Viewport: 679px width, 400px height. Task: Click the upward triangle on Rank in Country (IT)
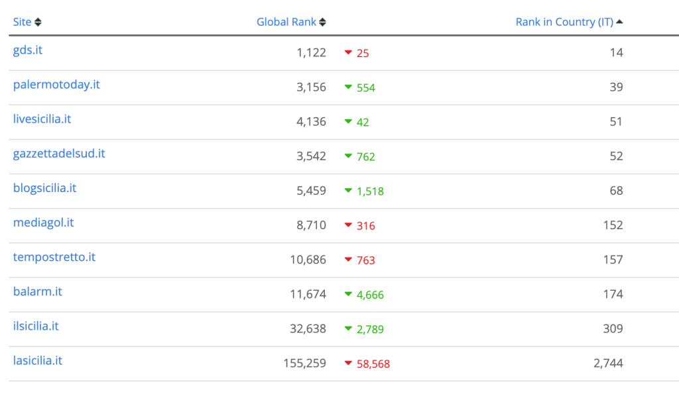point(619,21)
